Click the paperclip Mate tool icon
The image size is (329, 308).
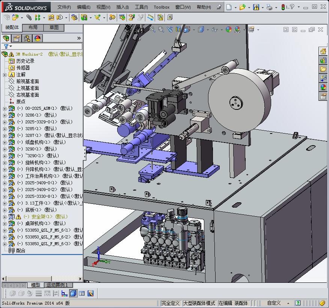point(29,17)
